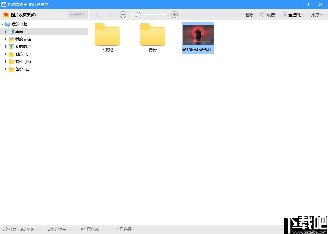Image resolution: width=328 pixels, height=234 pixels.
Task: Toggle the 全选图片 select-all checkbox
Action: 285,15
